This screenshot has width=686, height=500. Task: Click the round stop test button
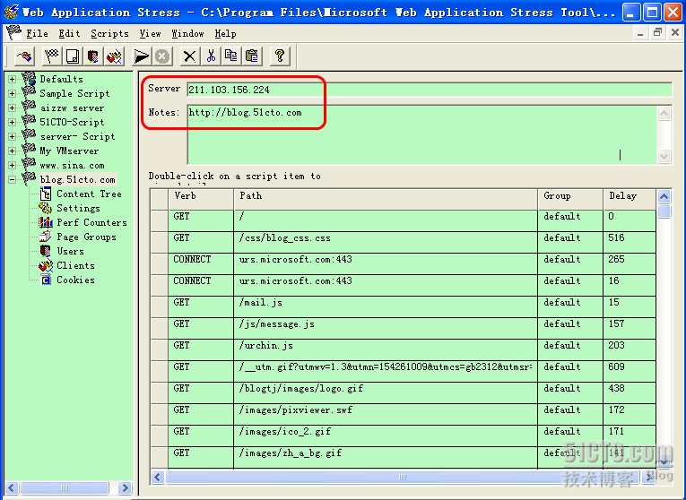point(162,56)
